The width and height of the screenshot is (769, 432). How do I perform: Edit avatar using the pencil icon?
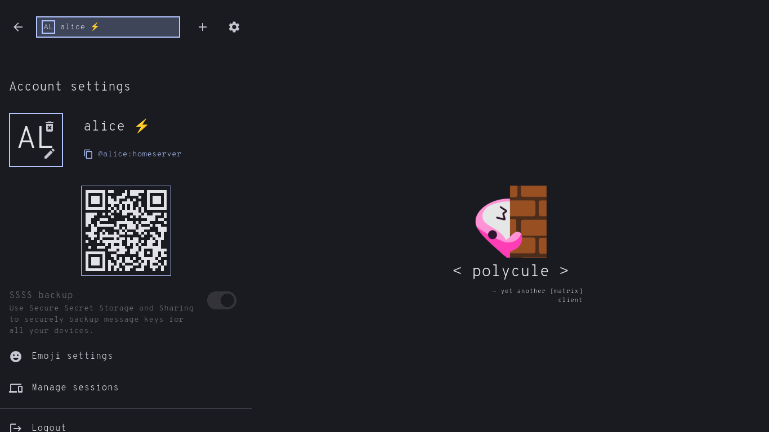pos(50,154)
